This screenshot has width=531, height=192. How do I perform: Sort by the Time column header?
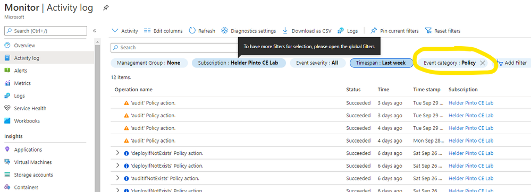pos(383,90)
